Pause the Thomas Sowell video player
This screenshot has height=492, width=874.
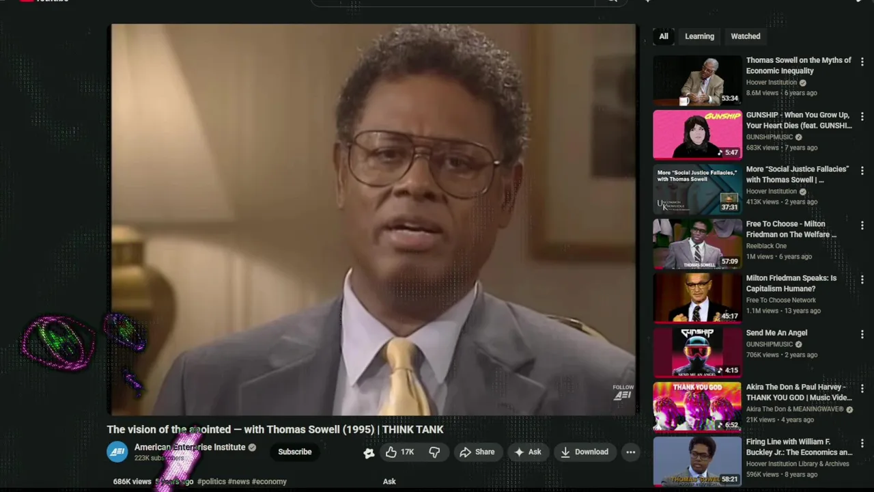(x=373, y=219)
